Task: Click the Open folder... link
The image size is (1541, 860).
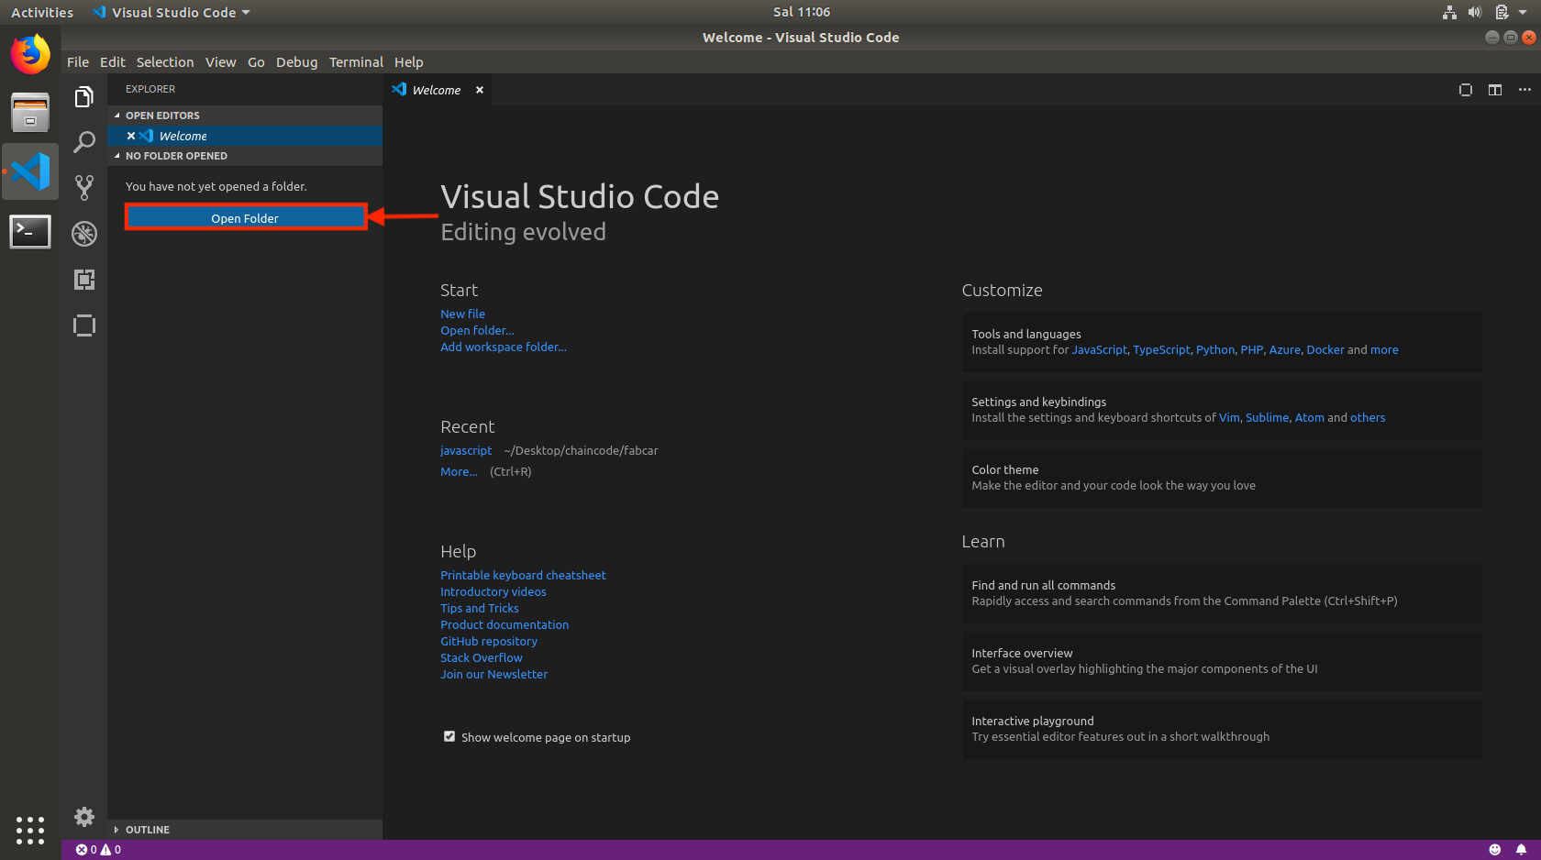Action: tap(477, 330)
